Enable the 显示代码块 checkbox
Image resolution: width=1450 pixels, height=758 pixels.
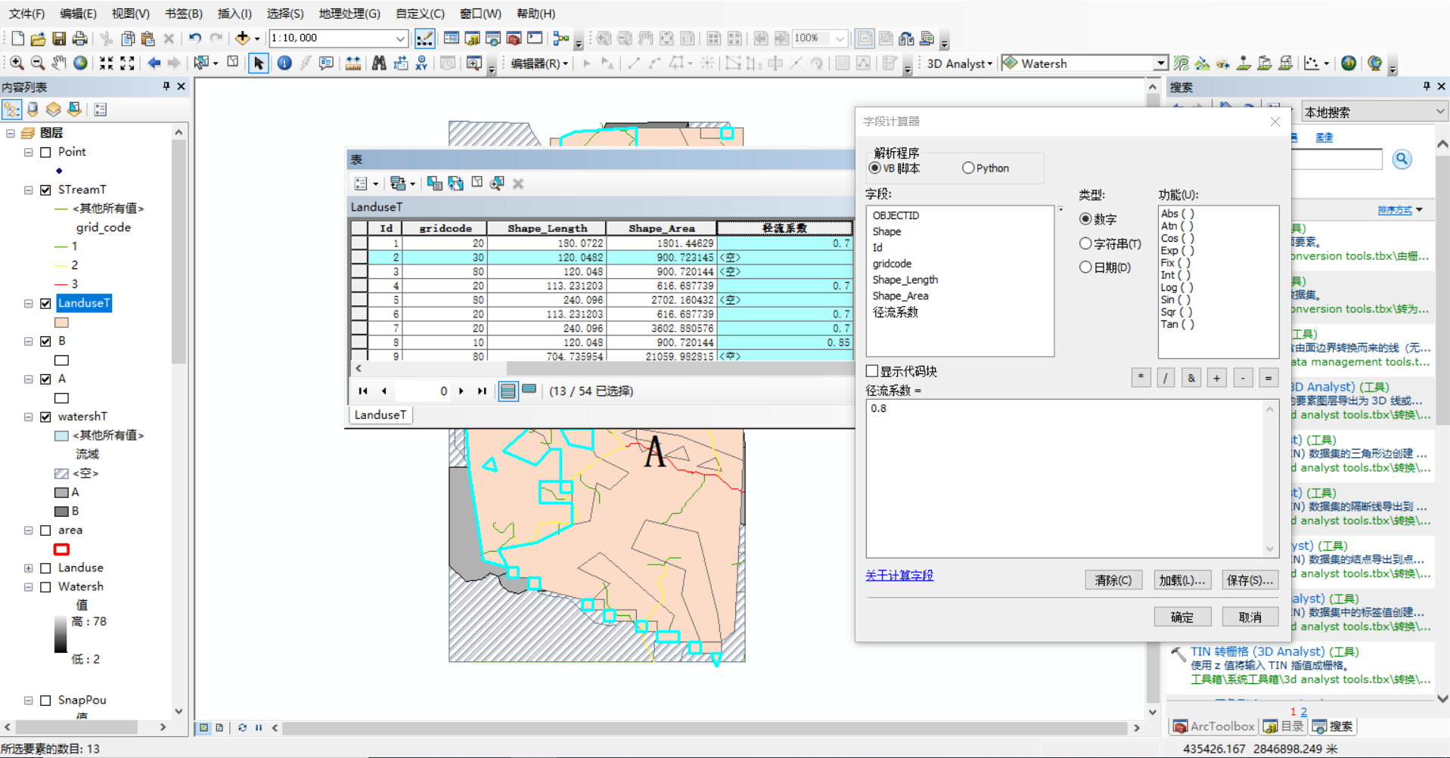click(x=872, y=371)
